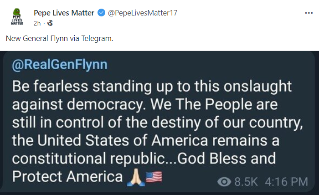The height and width of the screenshot is (195, 319).
Task: Click the @PepeLivesMatter17 handle
Action: coord(142,13)
